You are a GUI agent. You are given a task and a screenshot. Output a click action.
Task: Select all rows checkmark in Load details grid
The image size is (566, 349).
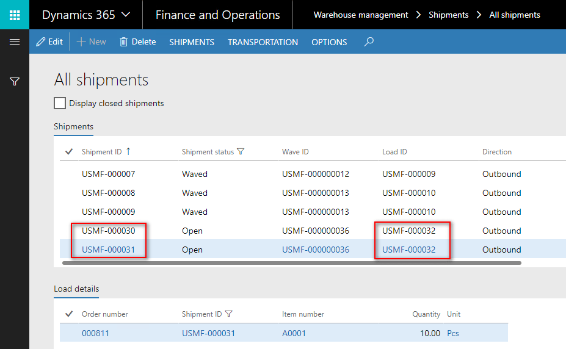[x=69, y=314]
